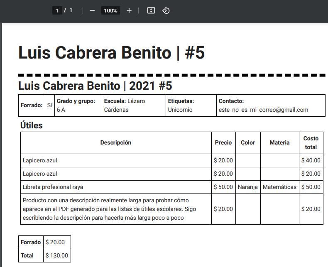Click the '$ 130.00' total amount
Screen dimensions: 328x267
(57, 255)
